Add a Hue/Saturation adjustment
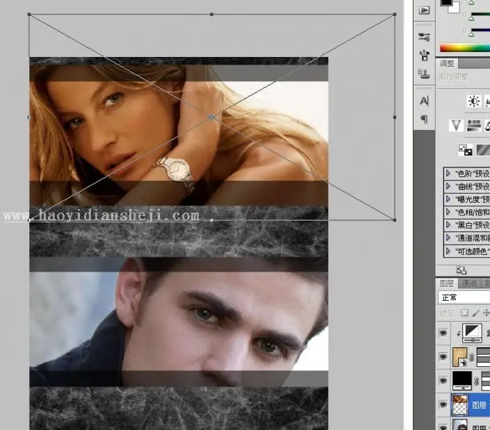The image size is (490, 430). 474,125
